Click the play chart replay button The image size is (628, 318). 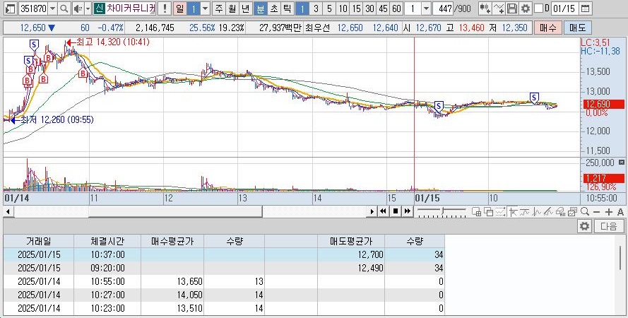pos(372,211)
